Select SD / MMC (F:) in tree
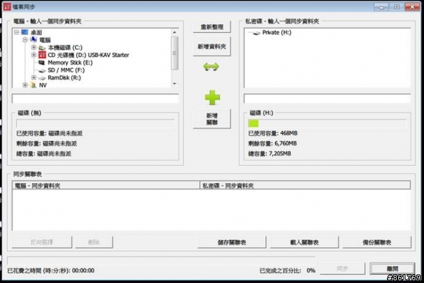This screenshot has height=283, width=424. tap(66, 70)
